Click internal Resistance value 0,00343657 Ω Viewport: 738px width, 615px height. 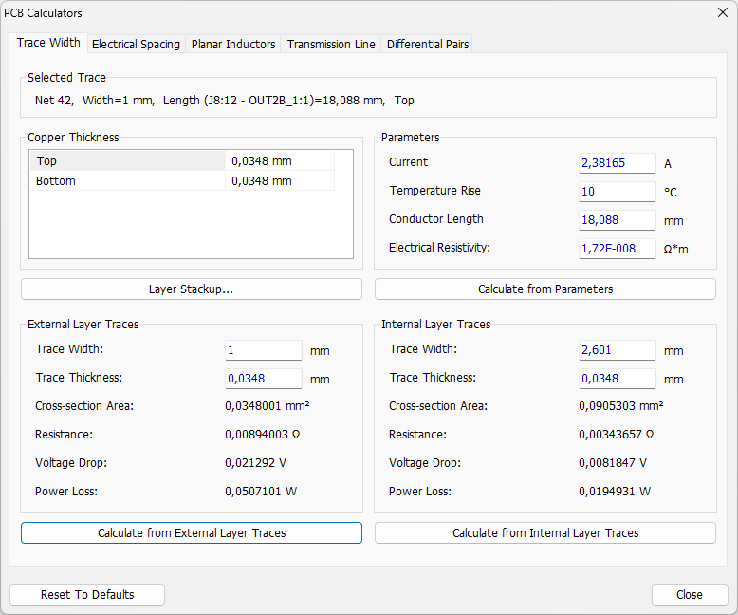tap(617, 434)
